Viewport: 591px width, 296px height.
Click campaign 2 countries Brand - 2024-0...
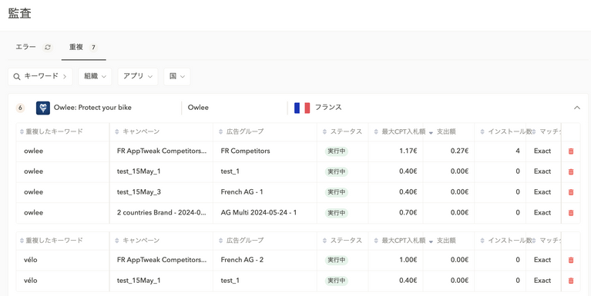162,212
